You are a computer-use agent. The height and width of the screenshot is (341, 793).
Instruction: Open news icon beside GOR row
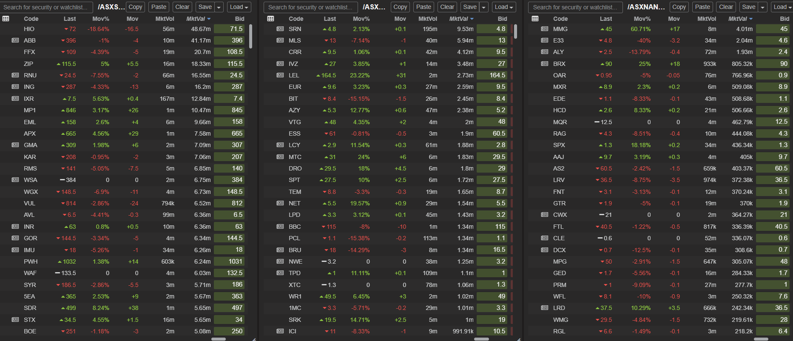click(x=15, y=238)
